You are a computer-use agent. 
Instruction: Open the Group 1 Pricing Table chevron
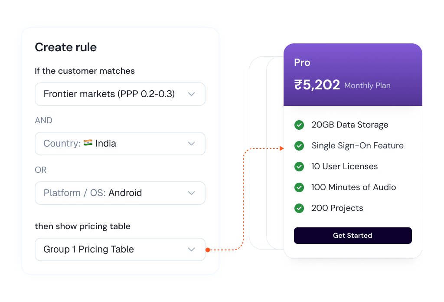tap(191, 249)
